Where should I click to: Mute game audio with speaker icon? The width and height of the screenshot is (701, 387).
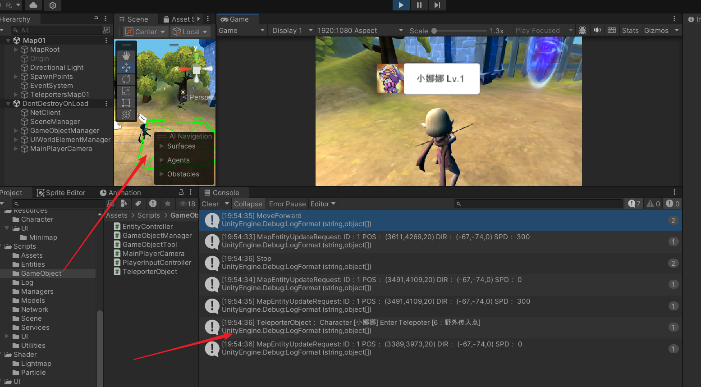597,30
